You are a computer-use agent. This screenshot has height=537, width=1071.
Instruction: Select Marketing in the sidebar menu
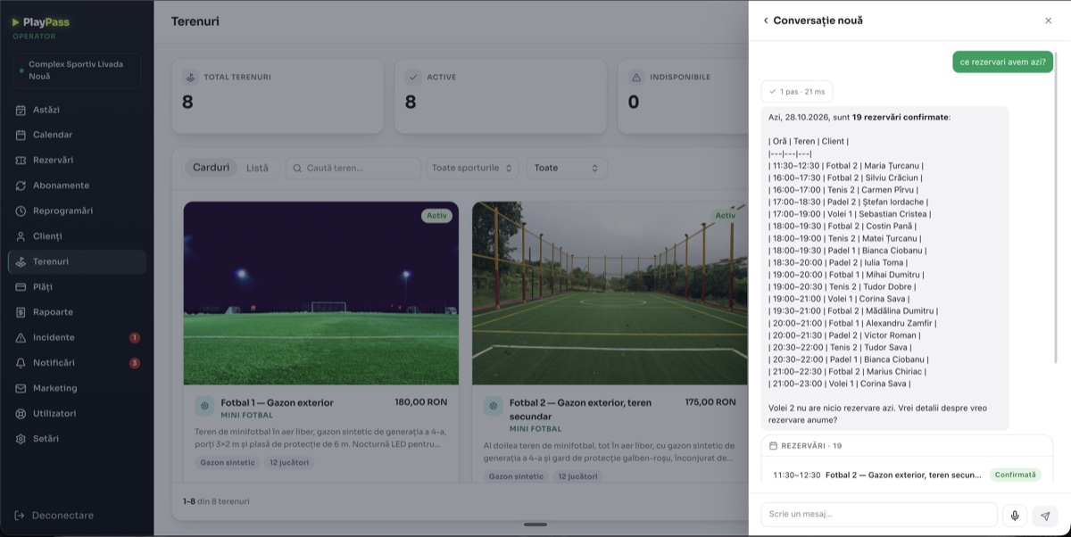click(77, 389)
